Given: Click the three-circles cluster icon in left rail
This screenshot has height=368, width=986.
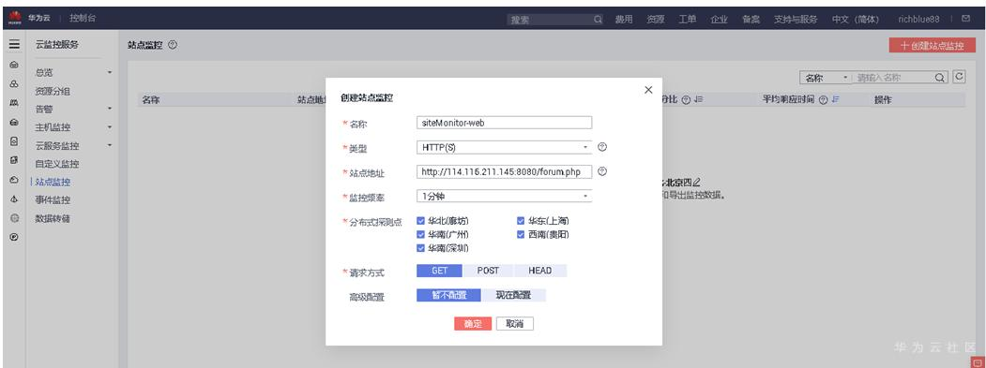Looking at the screenshot, I should click(14, 84).
